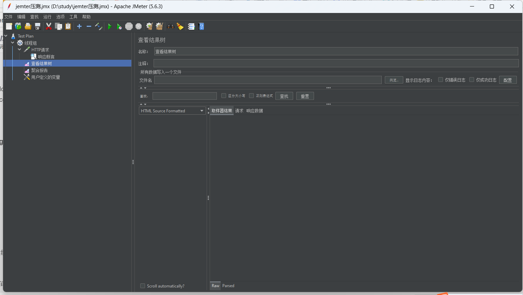The width and height of the screenshot is (523, 295).
Task: Open Help with the question mark icon
Action: [201, 27]
